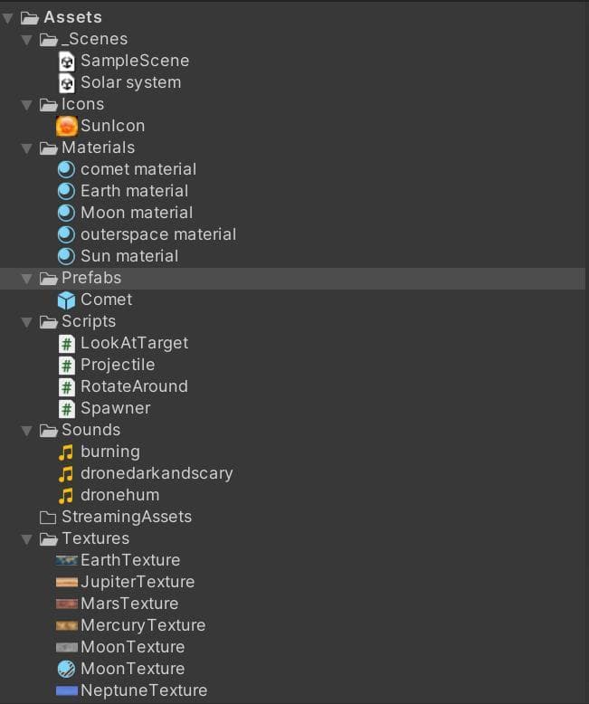Click the SunIcon orange thumbnail icon

point(66,126)
